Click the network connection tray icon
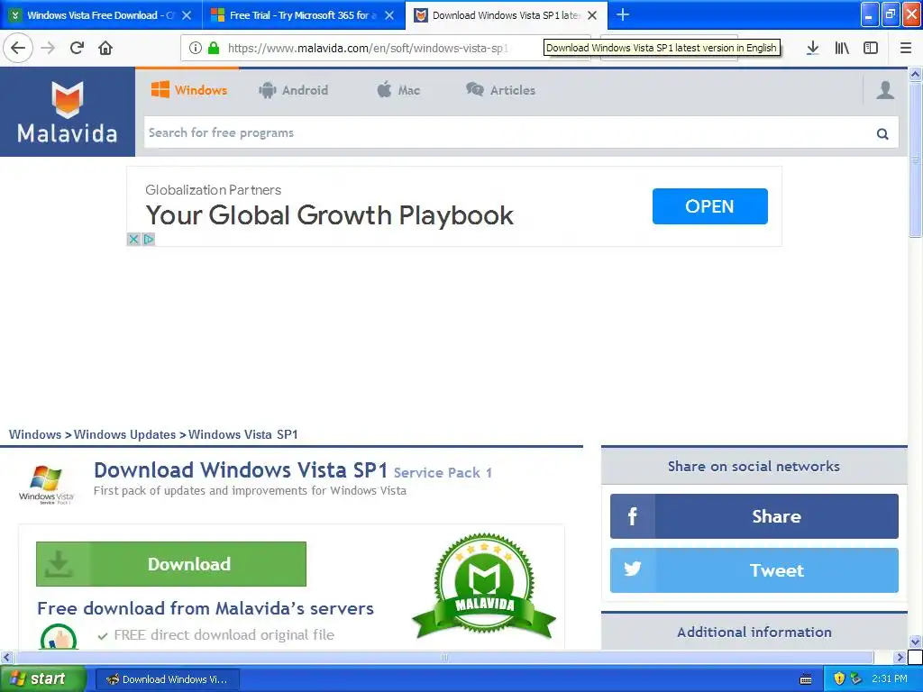Image resolution: width=923 pixels, height=692 pixels. pyautogui.click(x=856, y=678)
